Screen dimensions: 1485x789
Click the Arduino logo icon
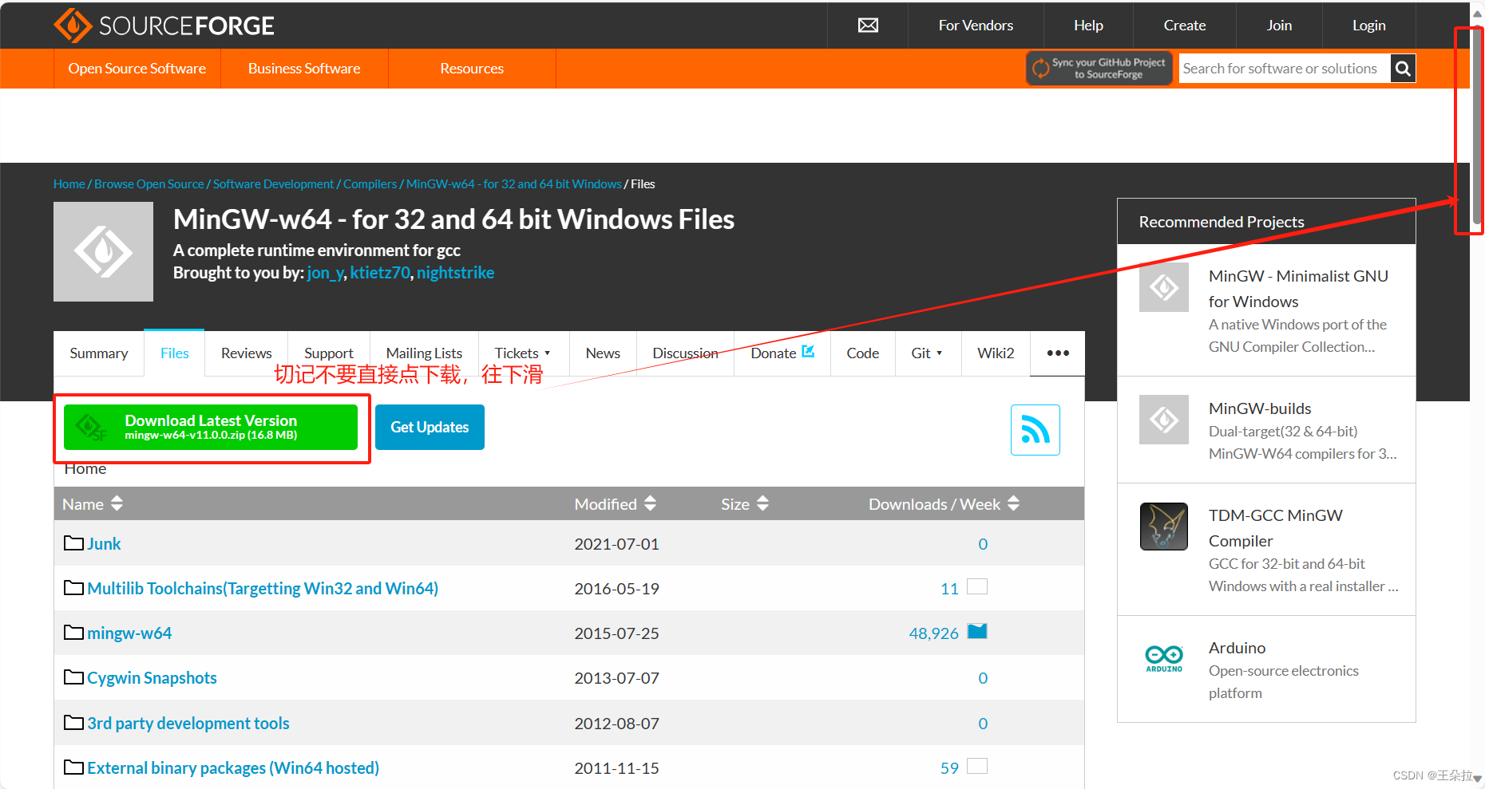click(x=1164, y=659)
